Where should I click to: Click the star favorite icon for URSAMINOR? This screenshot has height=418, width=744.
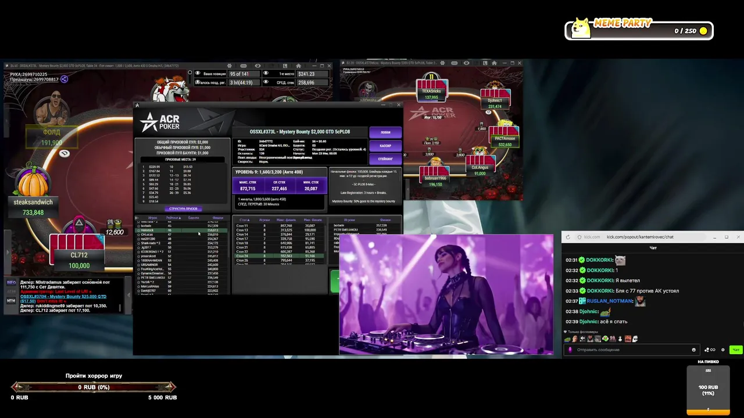tap(138, 265)
